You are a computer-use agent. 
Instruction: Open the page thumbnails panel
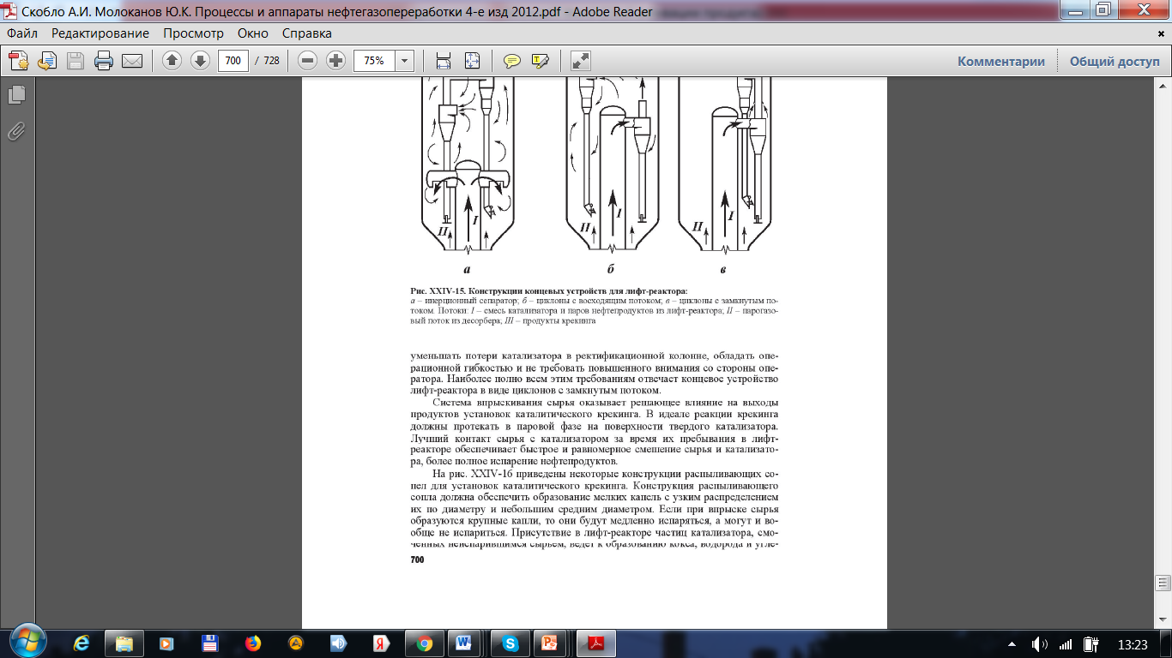coord(16,95)
